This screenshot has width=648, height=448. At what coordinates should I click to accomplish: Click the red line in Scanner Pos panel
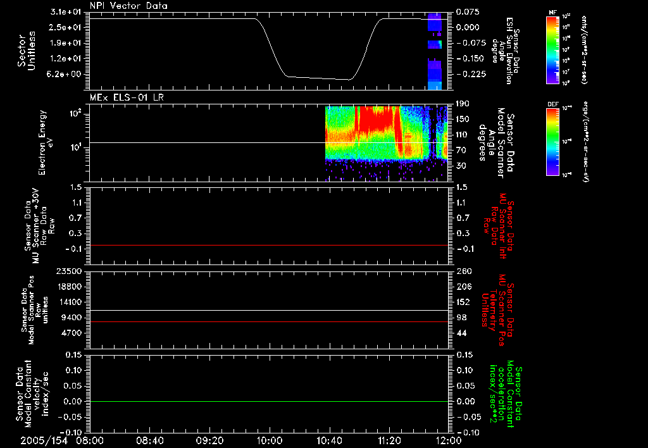[268, 321]
